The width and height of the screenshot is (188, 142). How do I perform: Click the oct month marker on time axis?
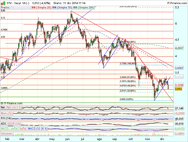click(130, 139)
